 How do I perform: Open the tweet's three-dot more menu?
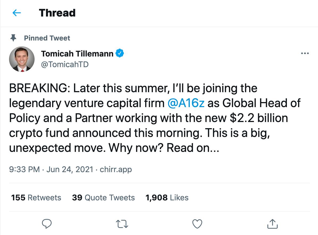click(305, 54)
